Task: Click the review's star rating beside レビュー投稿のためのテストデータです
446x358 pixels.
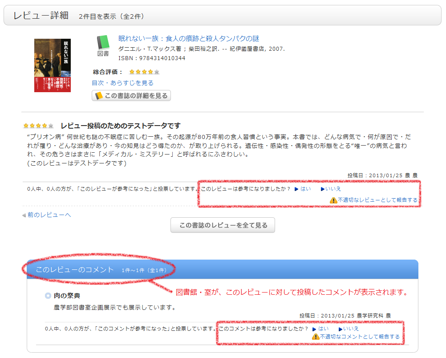Action: pos(38,126)
